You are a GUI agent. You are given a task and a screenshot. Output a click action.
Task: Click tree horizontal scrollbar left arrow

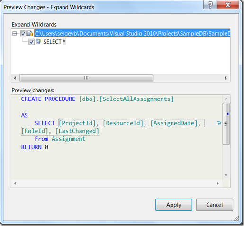[x=15, y=78]
